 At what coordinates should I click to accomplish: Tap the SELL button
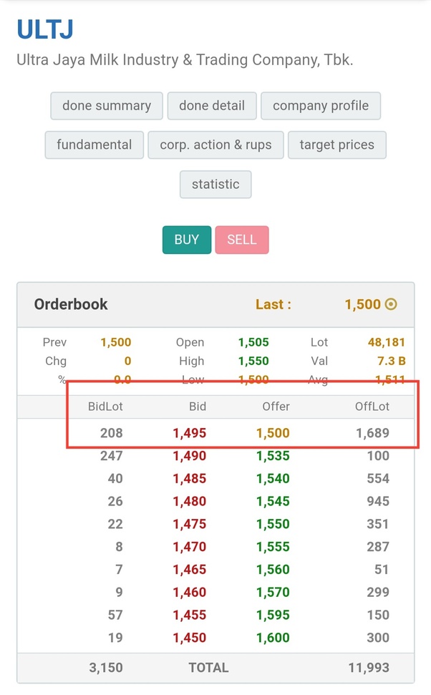click(242, 239)
